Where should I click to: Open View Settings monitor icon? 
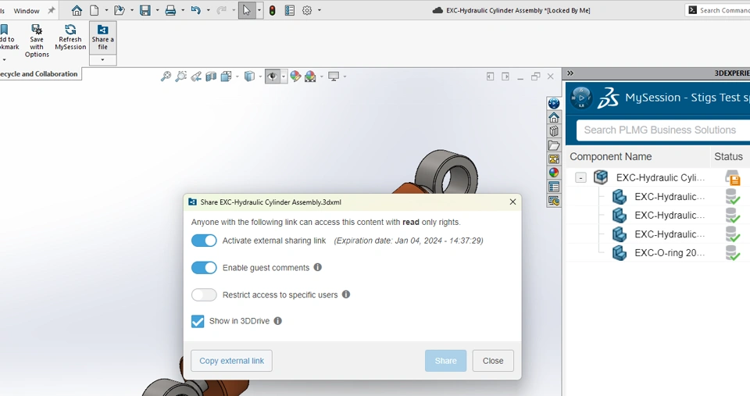[334, 77]
